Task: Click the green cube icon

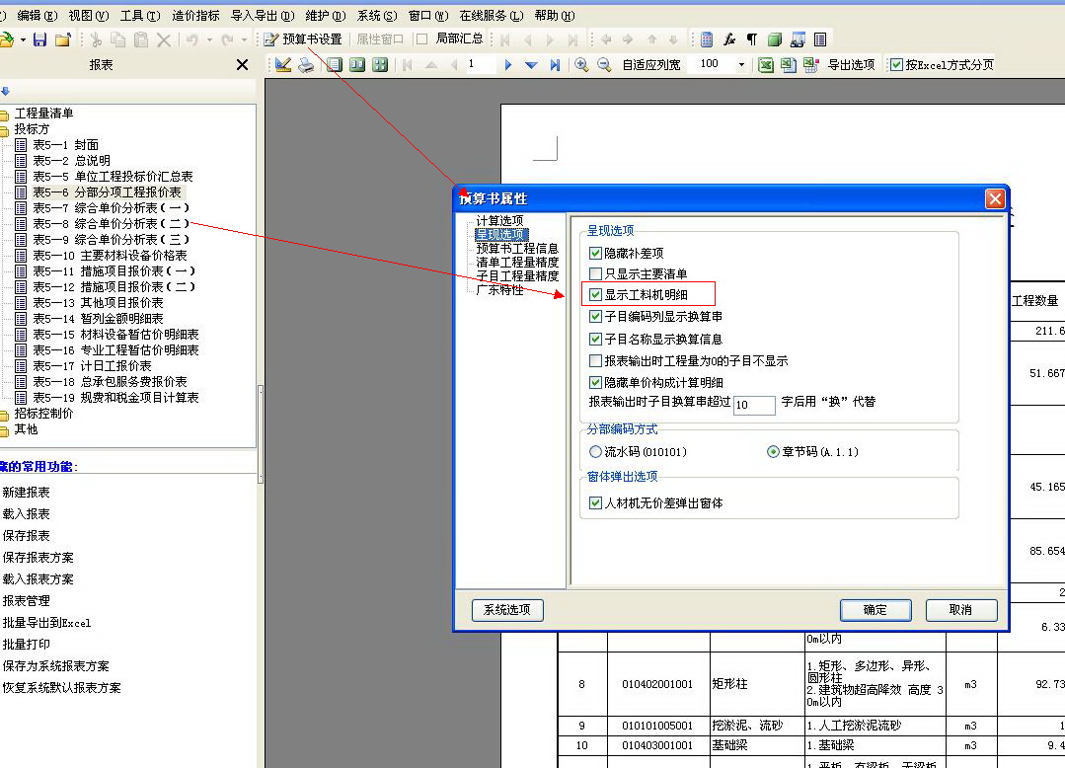Action: [x=774, y=40]
